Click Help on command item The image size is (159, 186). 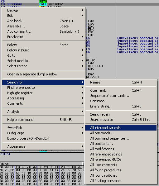[x=43, y=120]
